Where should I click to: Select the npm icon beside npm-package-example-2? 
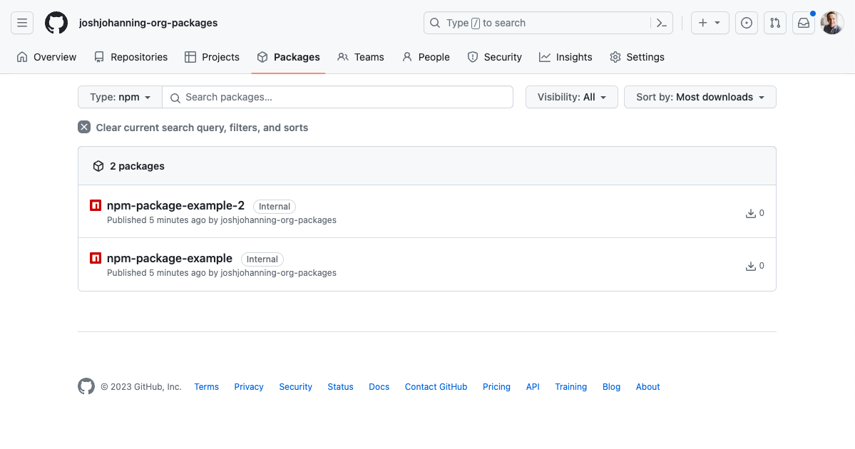[x=95, y=205]
